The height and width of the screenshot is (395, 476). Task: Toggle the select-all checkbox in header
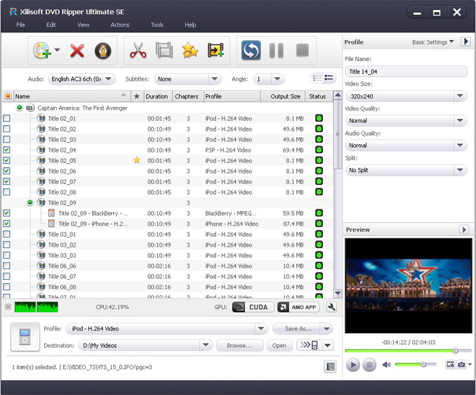coord(8,96)
